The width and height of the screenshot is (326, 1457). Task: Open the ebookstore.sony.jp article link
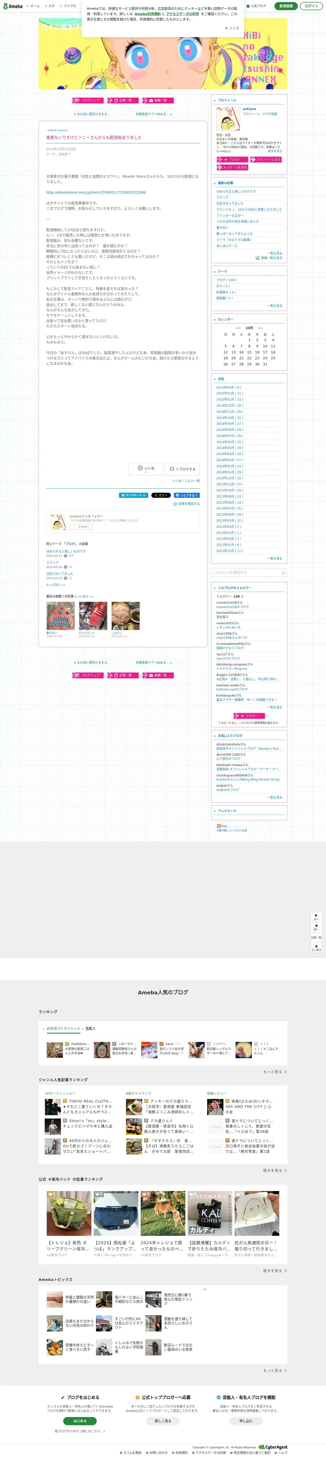click(96, 192)
